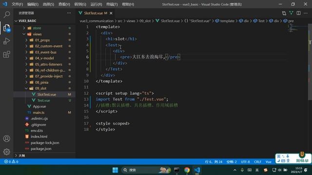Screen dimensions: 312x175
Task: Open SlotTest.vue in file tree
Action: pos(44,94)
